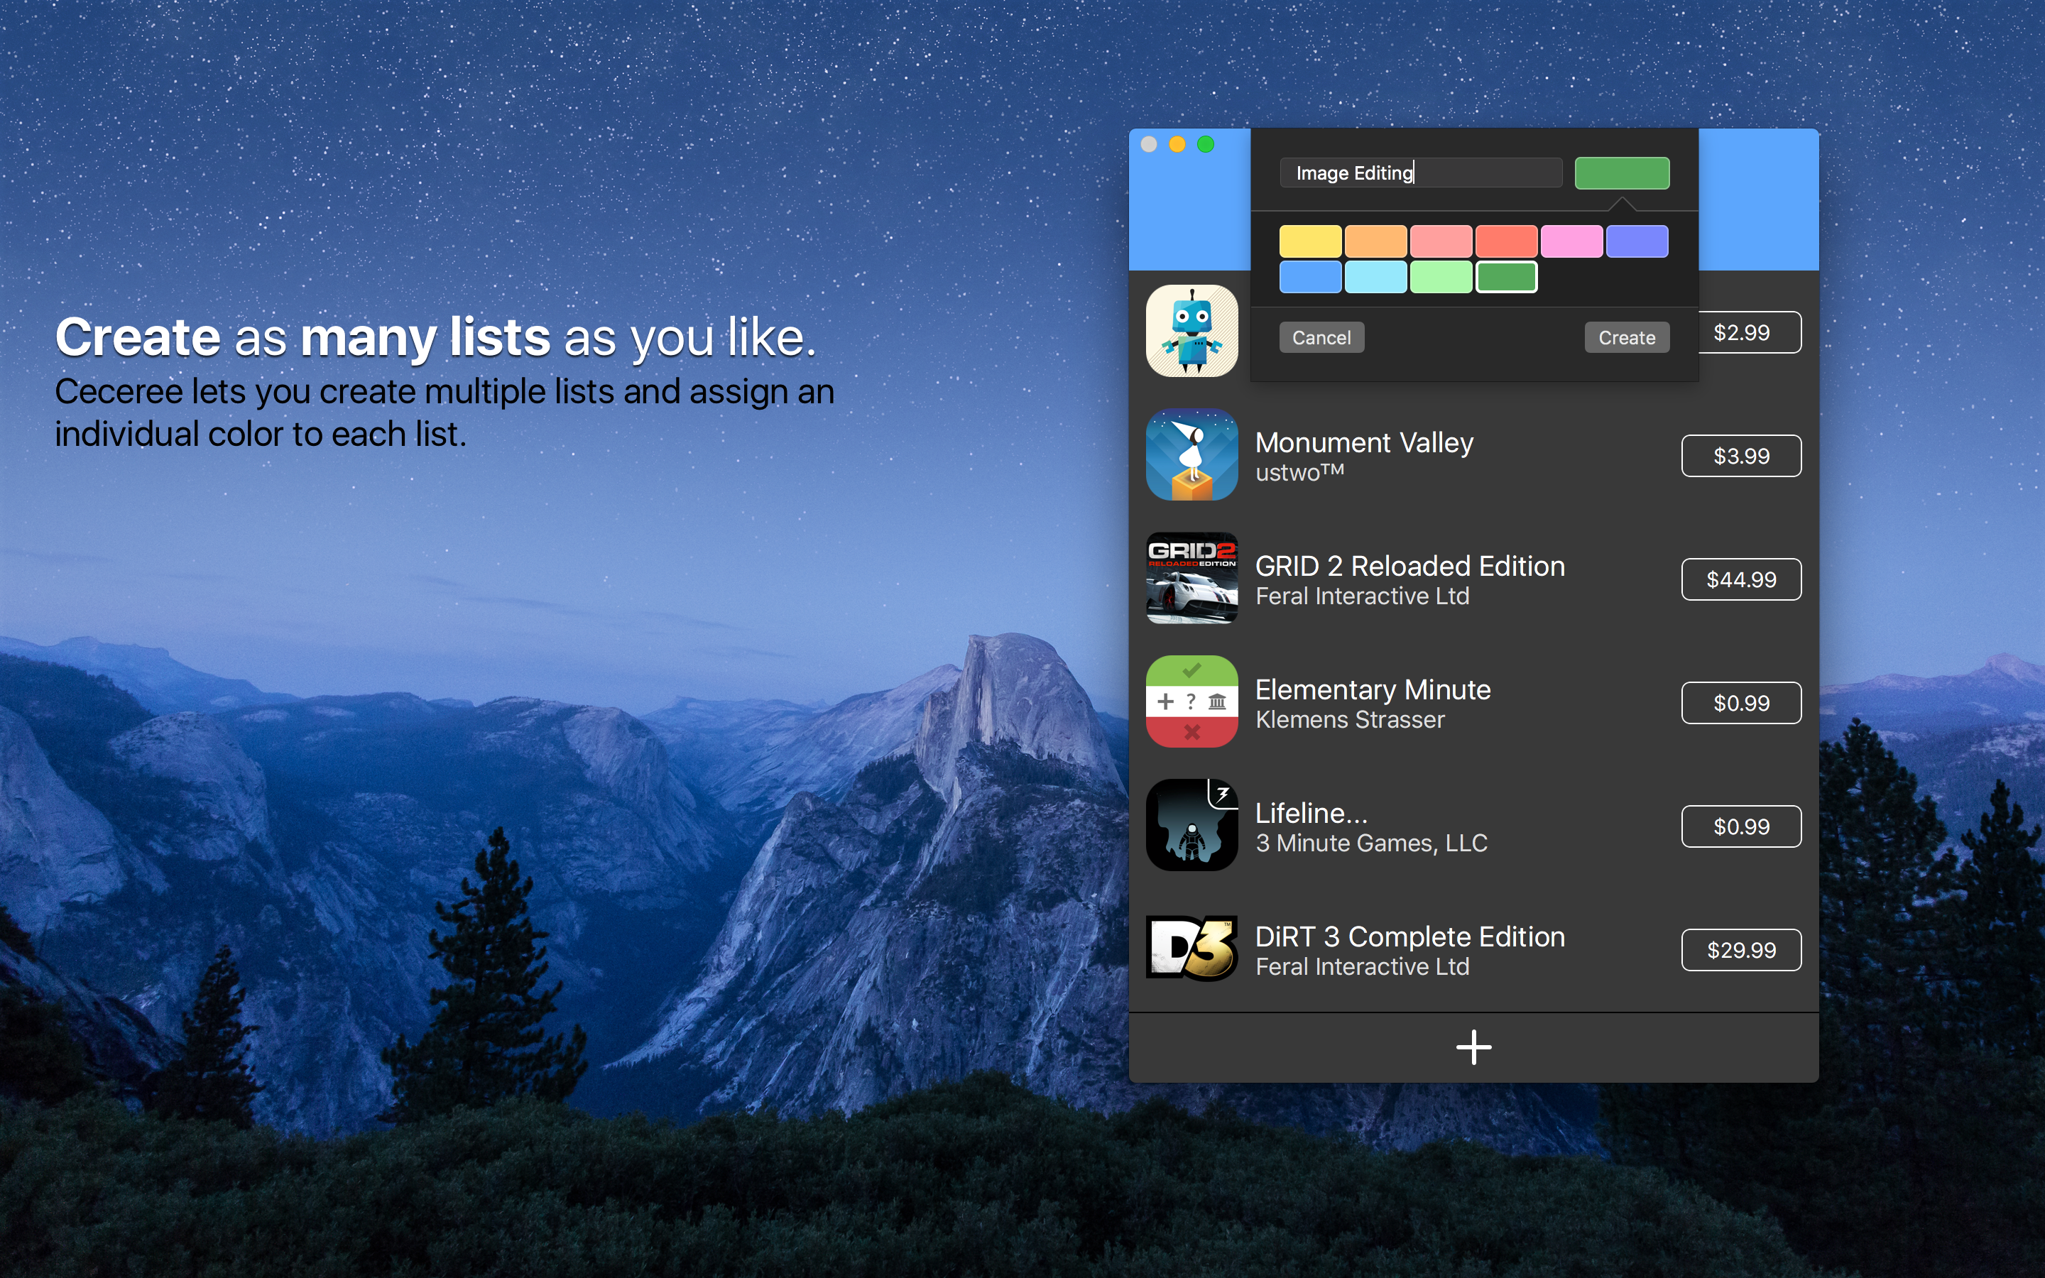Click the $44.99 price button
Screen dimensions: 2045x1278
point(1741,580)
